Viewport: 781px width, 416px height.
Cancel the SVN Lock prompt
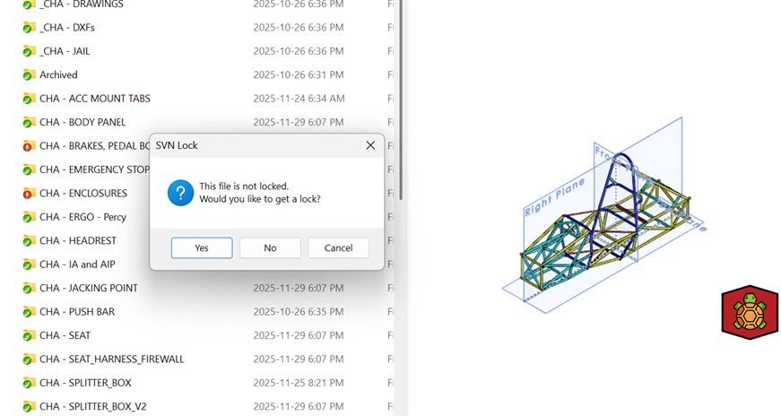click(338, 248)
